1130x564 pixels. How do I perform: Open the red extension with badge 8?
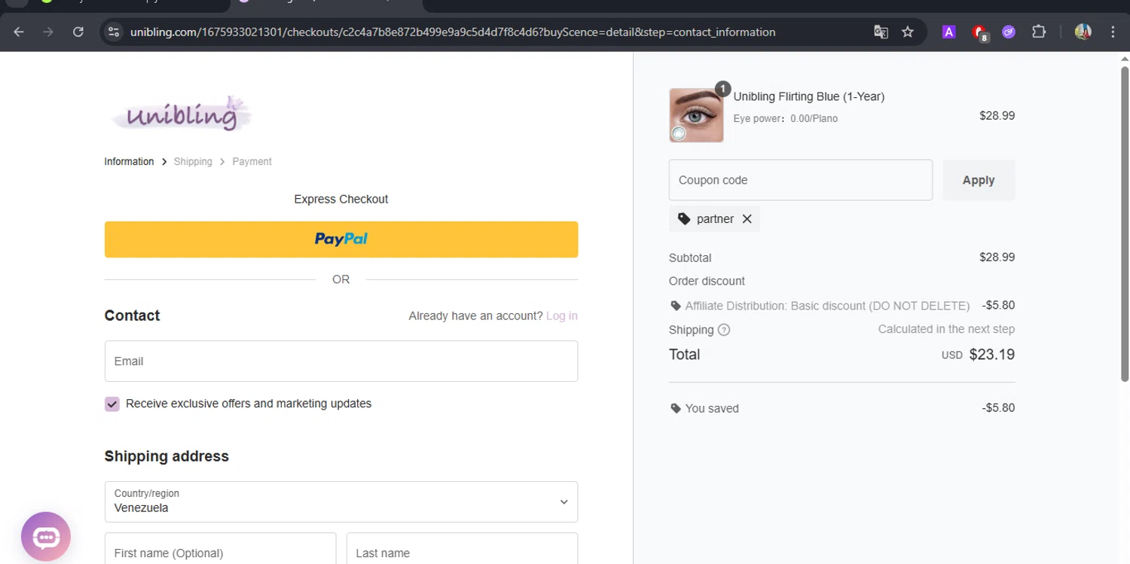tap(979, 32)
